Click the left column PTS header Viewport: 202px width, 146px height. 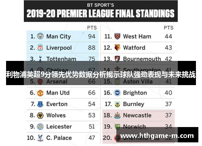coord(92,28)
